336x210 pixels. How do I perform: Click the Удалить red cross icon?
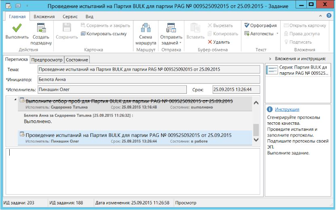(210, 42)
